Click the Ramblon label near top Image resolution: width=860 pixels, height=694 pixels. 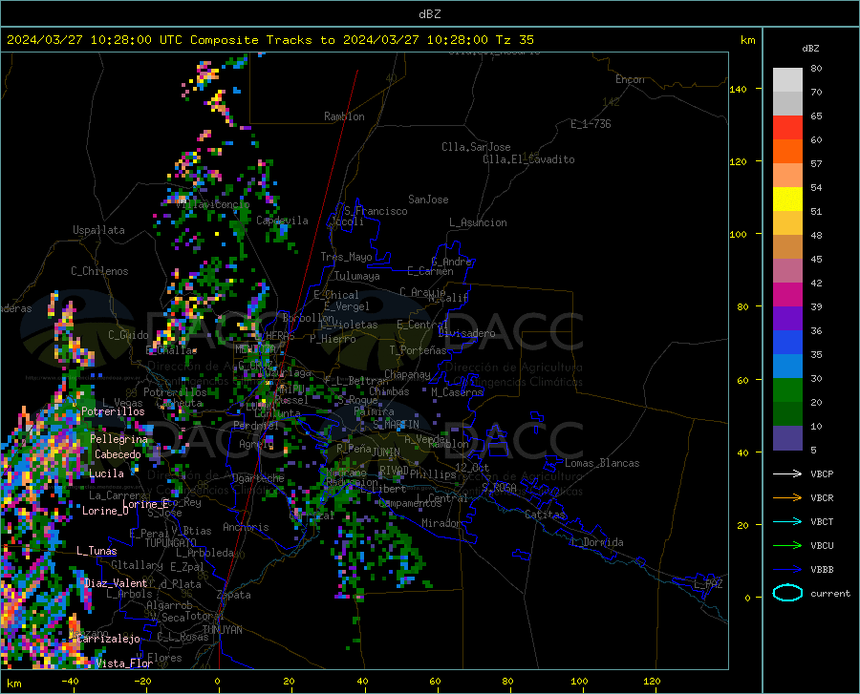[344, 116]
